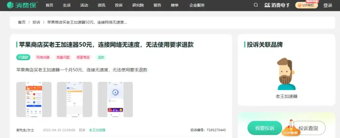
Task: Click the 质量问题 tag
Action: 63,57
